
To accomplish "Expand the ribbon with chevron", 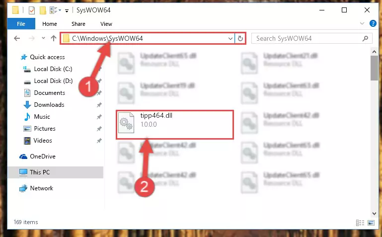I will tap(362, 23).
